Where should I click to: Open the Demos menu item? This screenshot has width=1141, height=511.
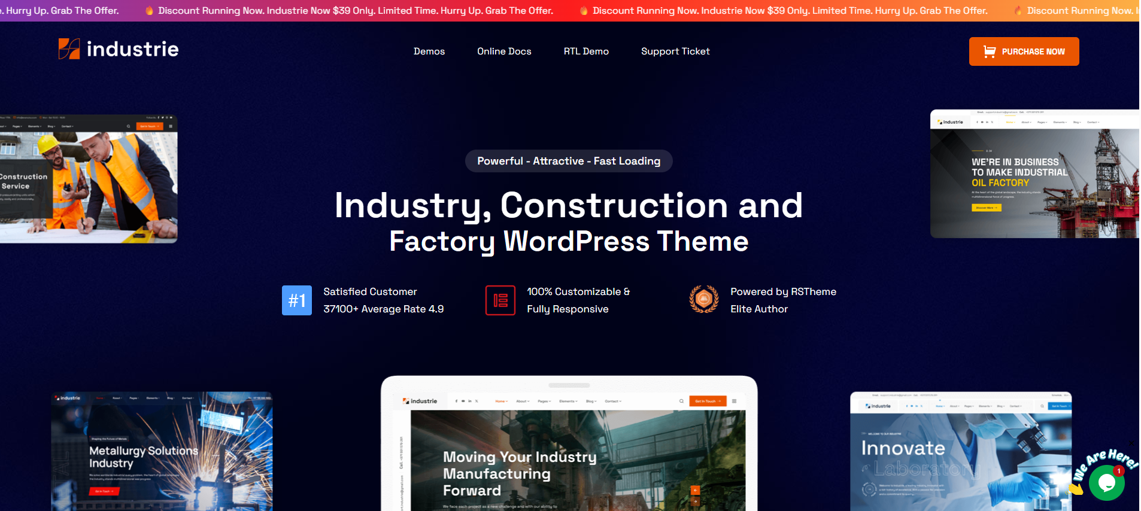[x=429, y=51]
